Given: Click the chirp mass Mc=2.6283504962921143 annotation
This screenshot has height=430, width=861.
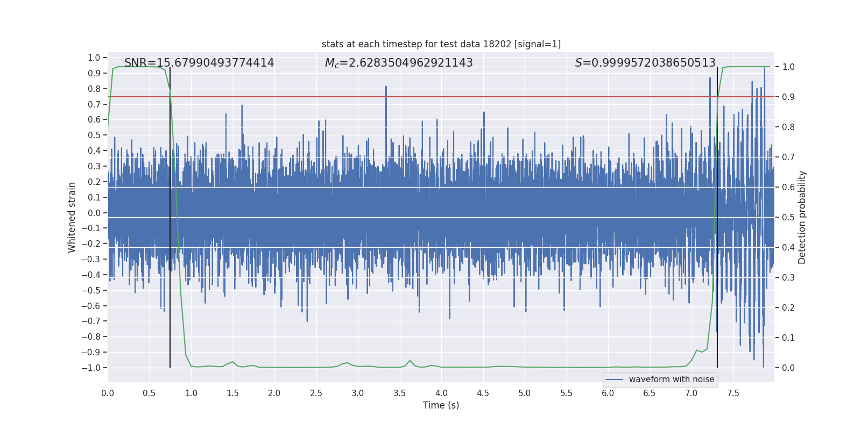Looking at the screenshot, I should (399, 63).
